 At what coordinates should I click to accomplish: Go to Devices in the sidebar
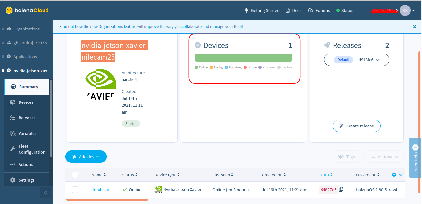click(26, 102)
